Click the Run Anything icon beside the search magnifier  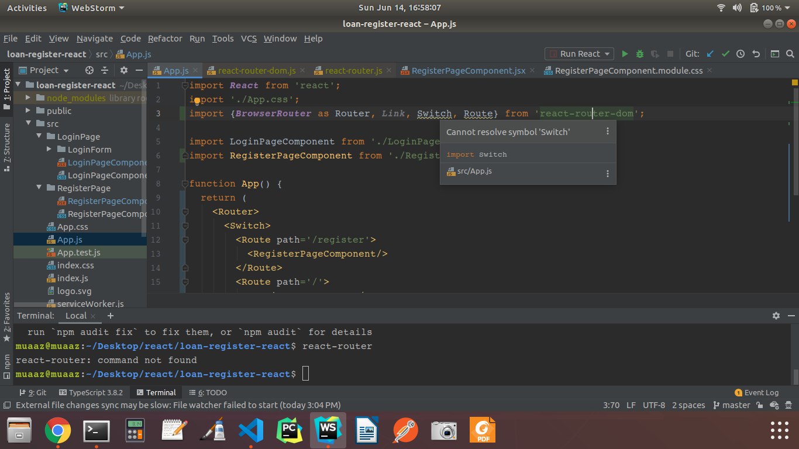(775, 54)
